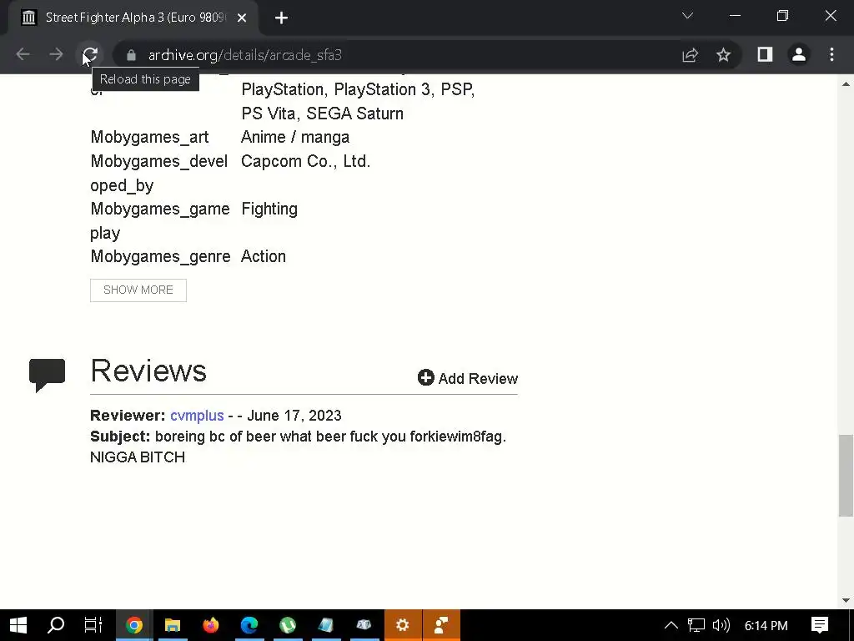854x641 pixels.
Task: Click the page vertical scrollbar thumb
Action: [x=846, y=475]
